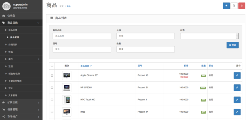Image resolution: width=247 pixels, height=120 pixels.
Task: Edit HTC Touch HD with pencil button
Action: pyautogui.click(x=237, y=100)
